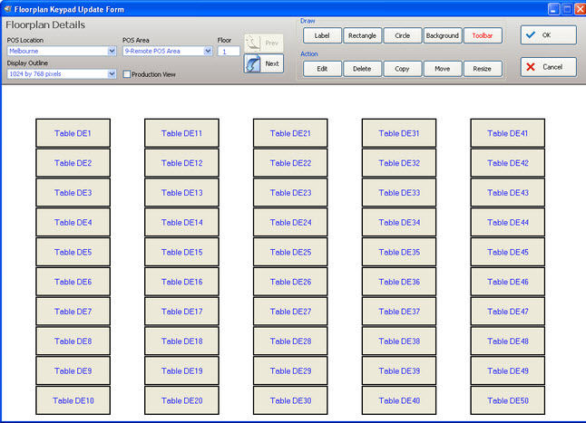The image size is (586, 423).
Task: Enable the Production View checkbox
Action: [127, 74]
